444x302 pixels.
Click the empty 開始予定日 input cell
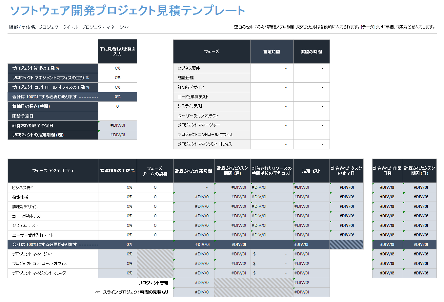[117, 116]
